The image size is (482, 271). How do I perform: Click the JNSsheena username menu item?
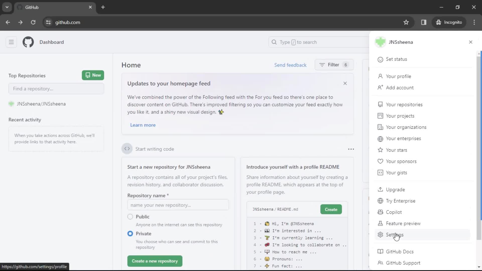click(401, 42)
